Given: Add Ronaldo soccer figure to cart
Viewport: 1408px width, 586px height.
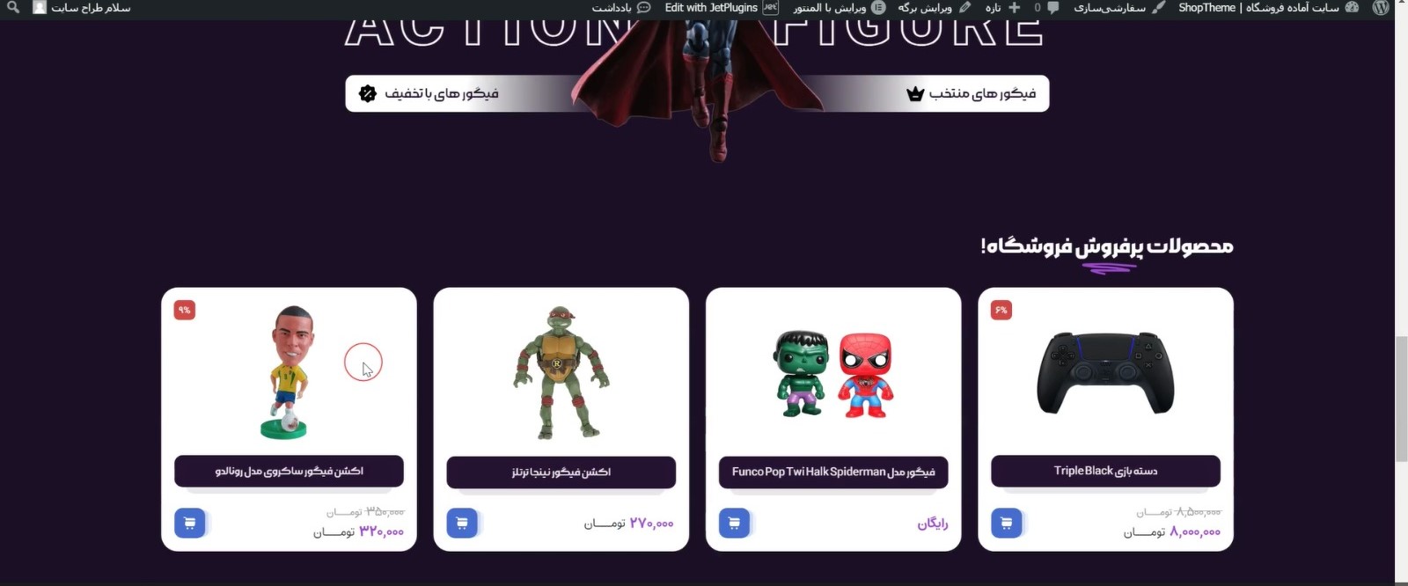Looking at the screenshot, I should click(190, 524).
